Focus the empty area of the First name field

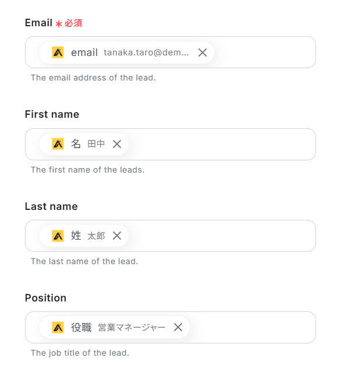[x=222, y=144]
